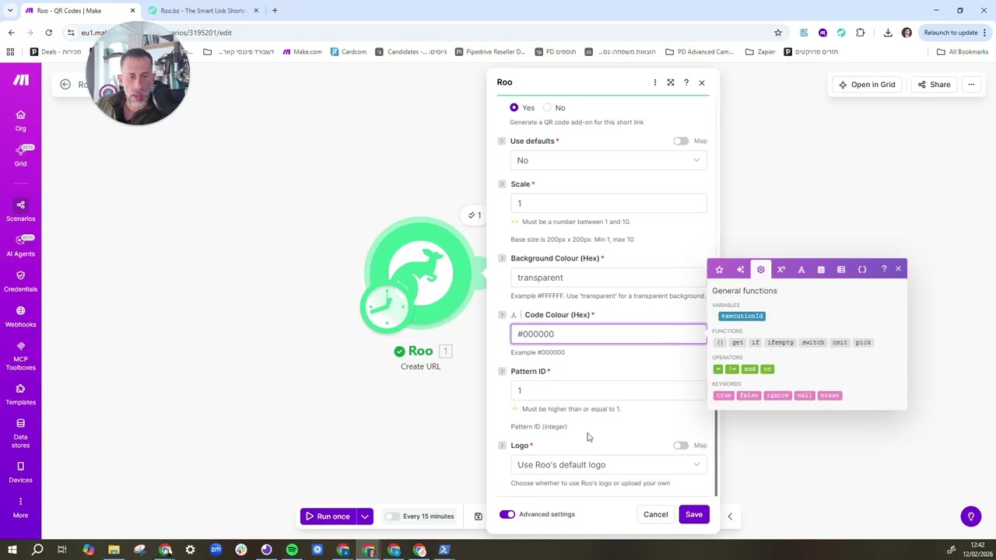Image resolution: width=996 pixels, height=560 pixels.
Task: Click the Scale input field
Action: coord(608,204)
